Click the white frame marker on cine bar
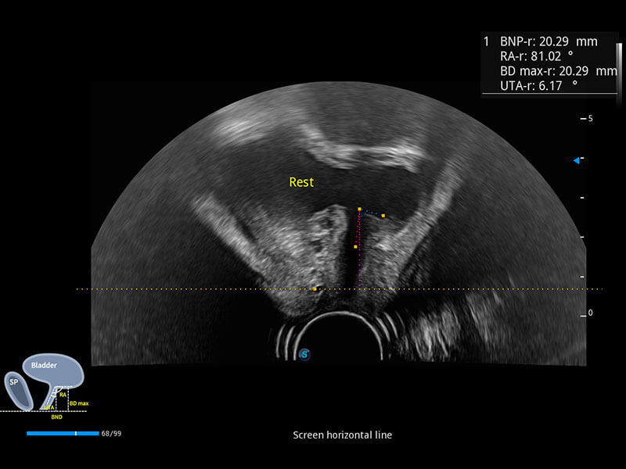 [75, 433]
